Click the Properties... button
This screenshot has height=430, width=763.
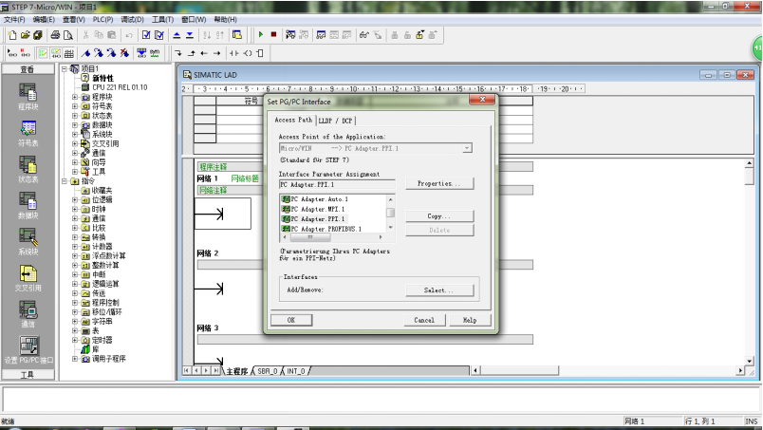[439, 183]
